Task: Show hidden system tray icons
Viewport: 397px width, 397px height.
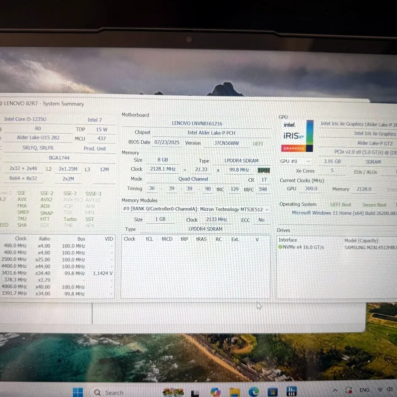Action: pos(335,390)
